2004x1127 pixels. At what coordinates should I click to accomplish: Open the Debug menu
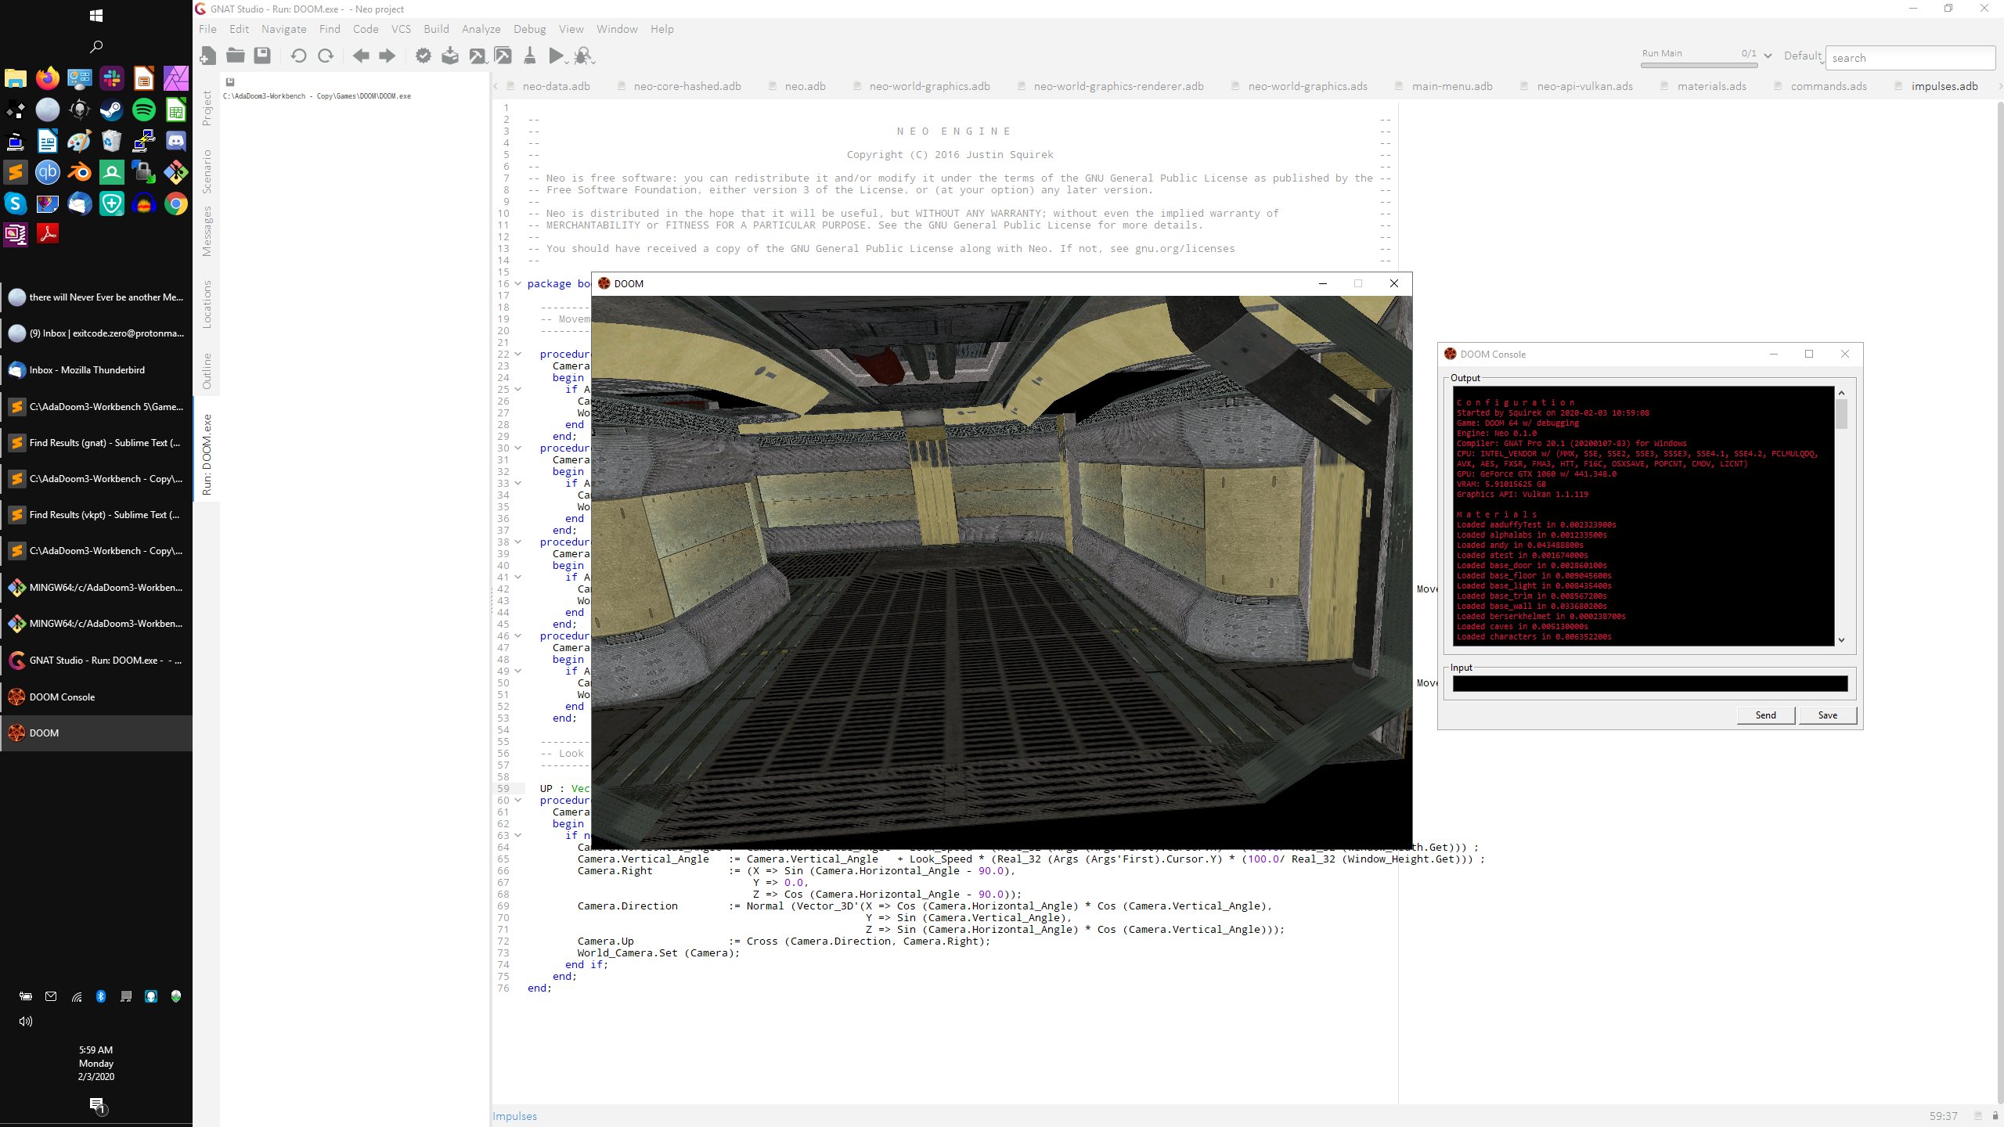click(x=529, y=29)
